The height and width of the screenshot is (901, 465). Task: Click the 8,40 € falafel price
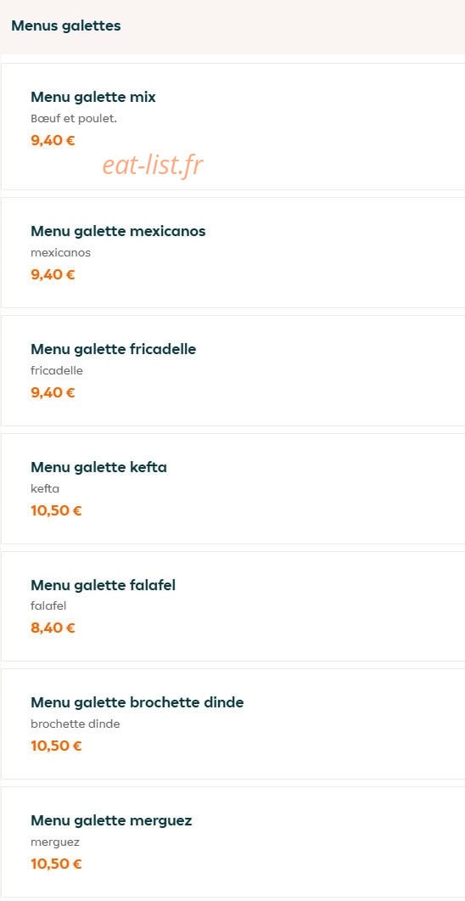(x=53, y=628)
